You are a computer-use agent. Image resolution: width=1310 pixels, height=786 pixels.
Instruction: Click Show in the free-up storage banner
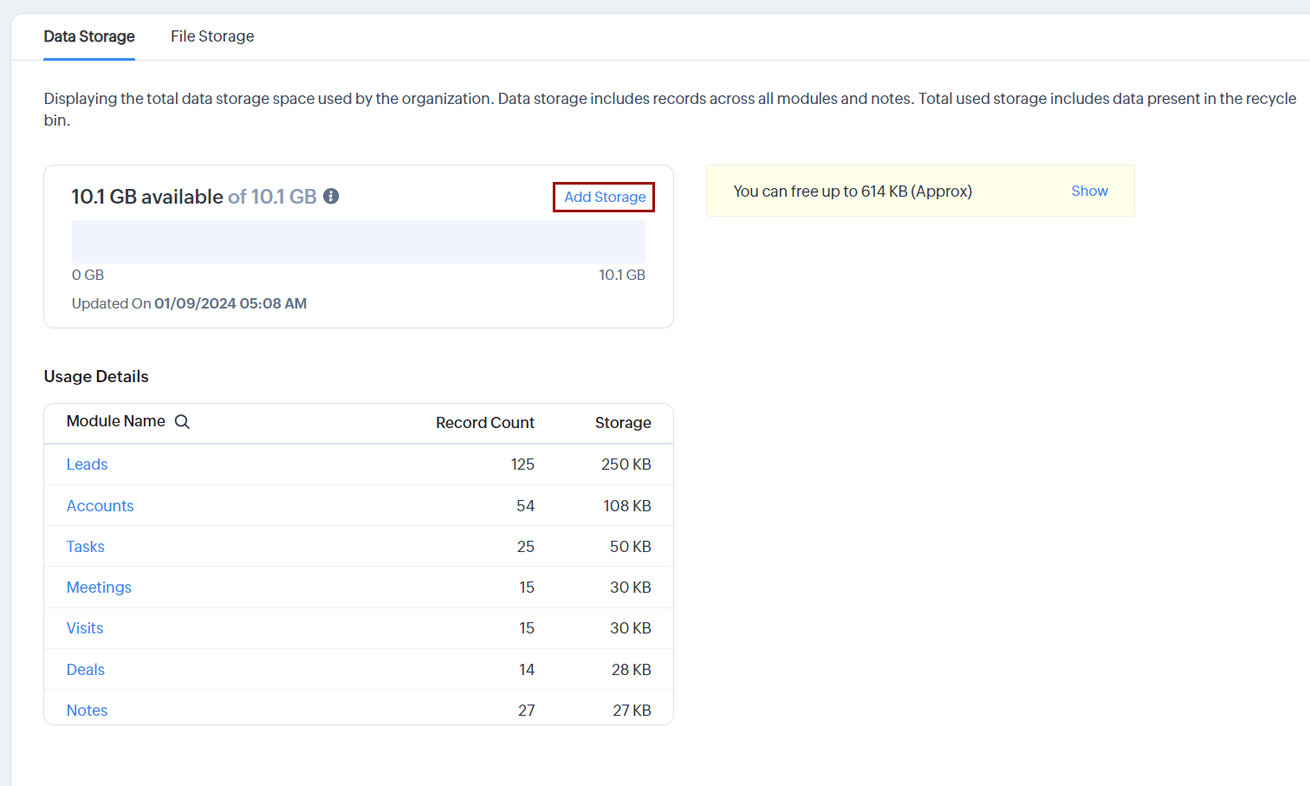(1089, 191)
